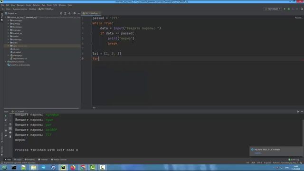Viewport: 304px width, 171px height.
Task: Open the Navigate menu
Action: tap(20, 5)
